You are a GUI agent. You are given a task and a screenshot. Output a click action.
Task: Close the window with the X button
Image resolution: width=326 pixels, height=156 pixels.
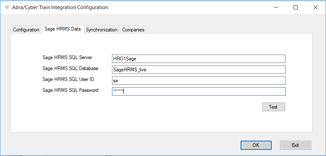315,7
